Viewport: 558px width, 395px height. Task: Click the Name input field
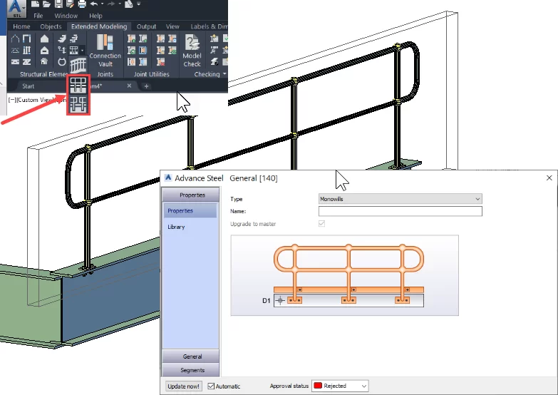tap(400, 211)
